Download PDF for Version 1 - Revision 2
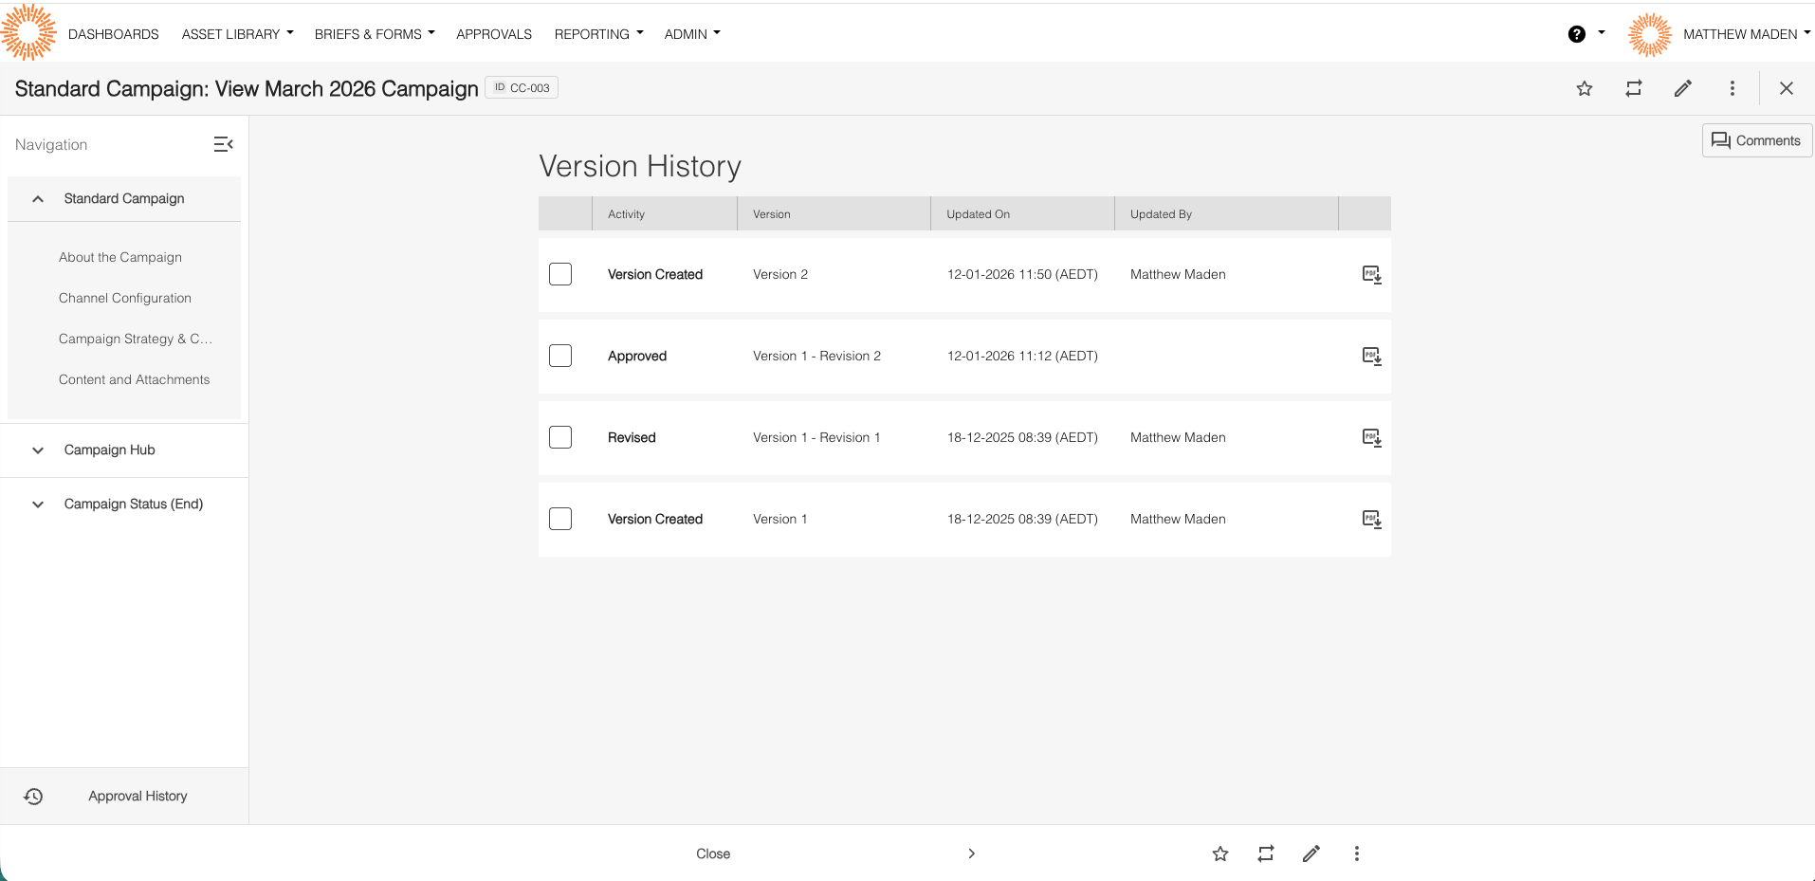 click(x=1371, y=357)
